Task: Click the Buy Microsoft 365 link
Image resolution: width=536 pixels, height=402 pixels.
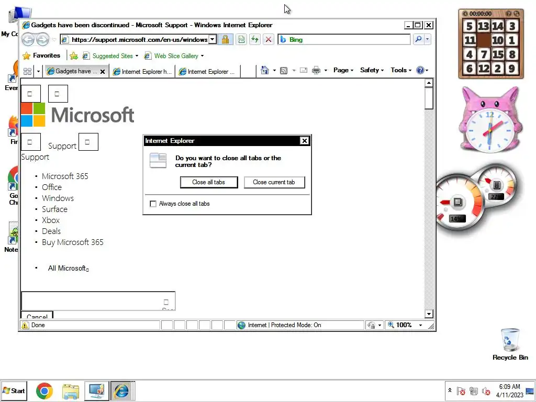Action: (x=72, y=242)
